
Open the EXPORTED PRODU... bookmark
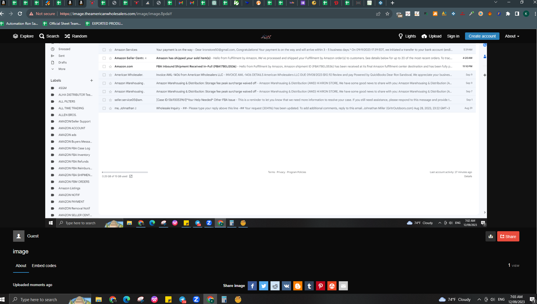coord(104,24)
